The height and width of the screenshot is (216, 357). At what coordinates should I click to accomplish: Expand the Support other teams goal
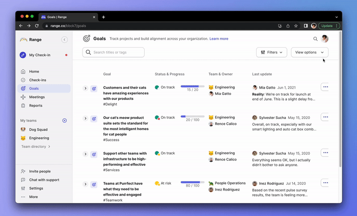85,154
